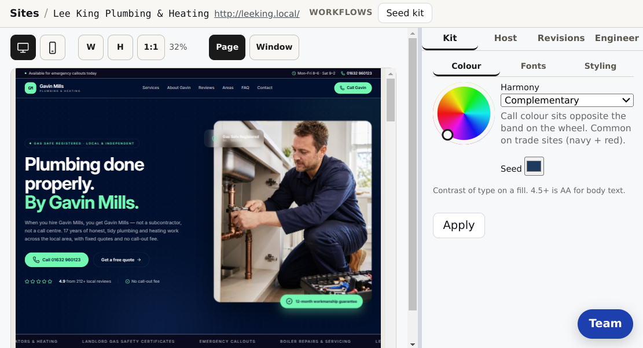Click the GM logo badge in preview
This screenshot has height=348, width=643.
point(30,88)
